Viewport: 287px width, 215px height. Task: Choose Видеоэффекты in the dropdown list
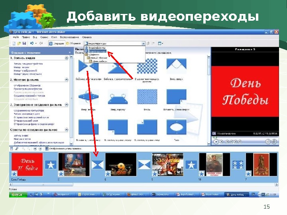tap(97, 48)
